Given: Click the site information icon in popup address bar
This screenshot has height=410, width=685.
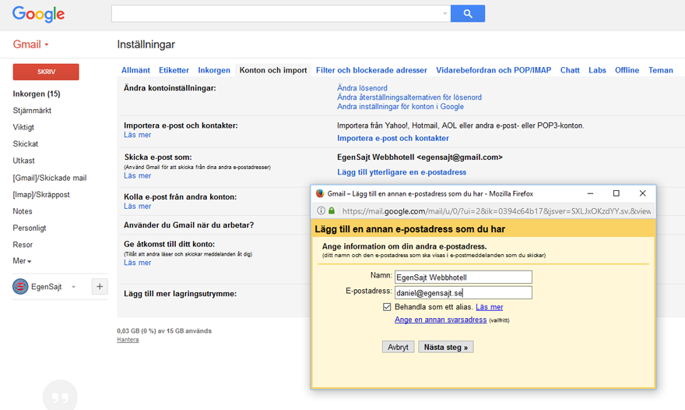Looking at the screenshot, I should tap(321, 211).
